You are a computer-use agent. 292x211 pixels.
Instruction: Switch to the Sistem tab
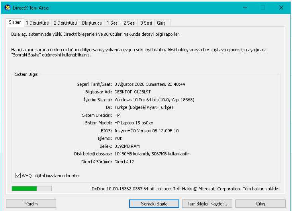[15, 23]
